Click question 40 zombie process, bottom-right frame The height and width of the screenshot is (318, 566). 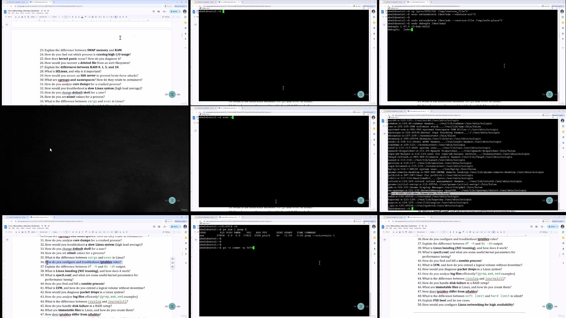click(449, 261)
